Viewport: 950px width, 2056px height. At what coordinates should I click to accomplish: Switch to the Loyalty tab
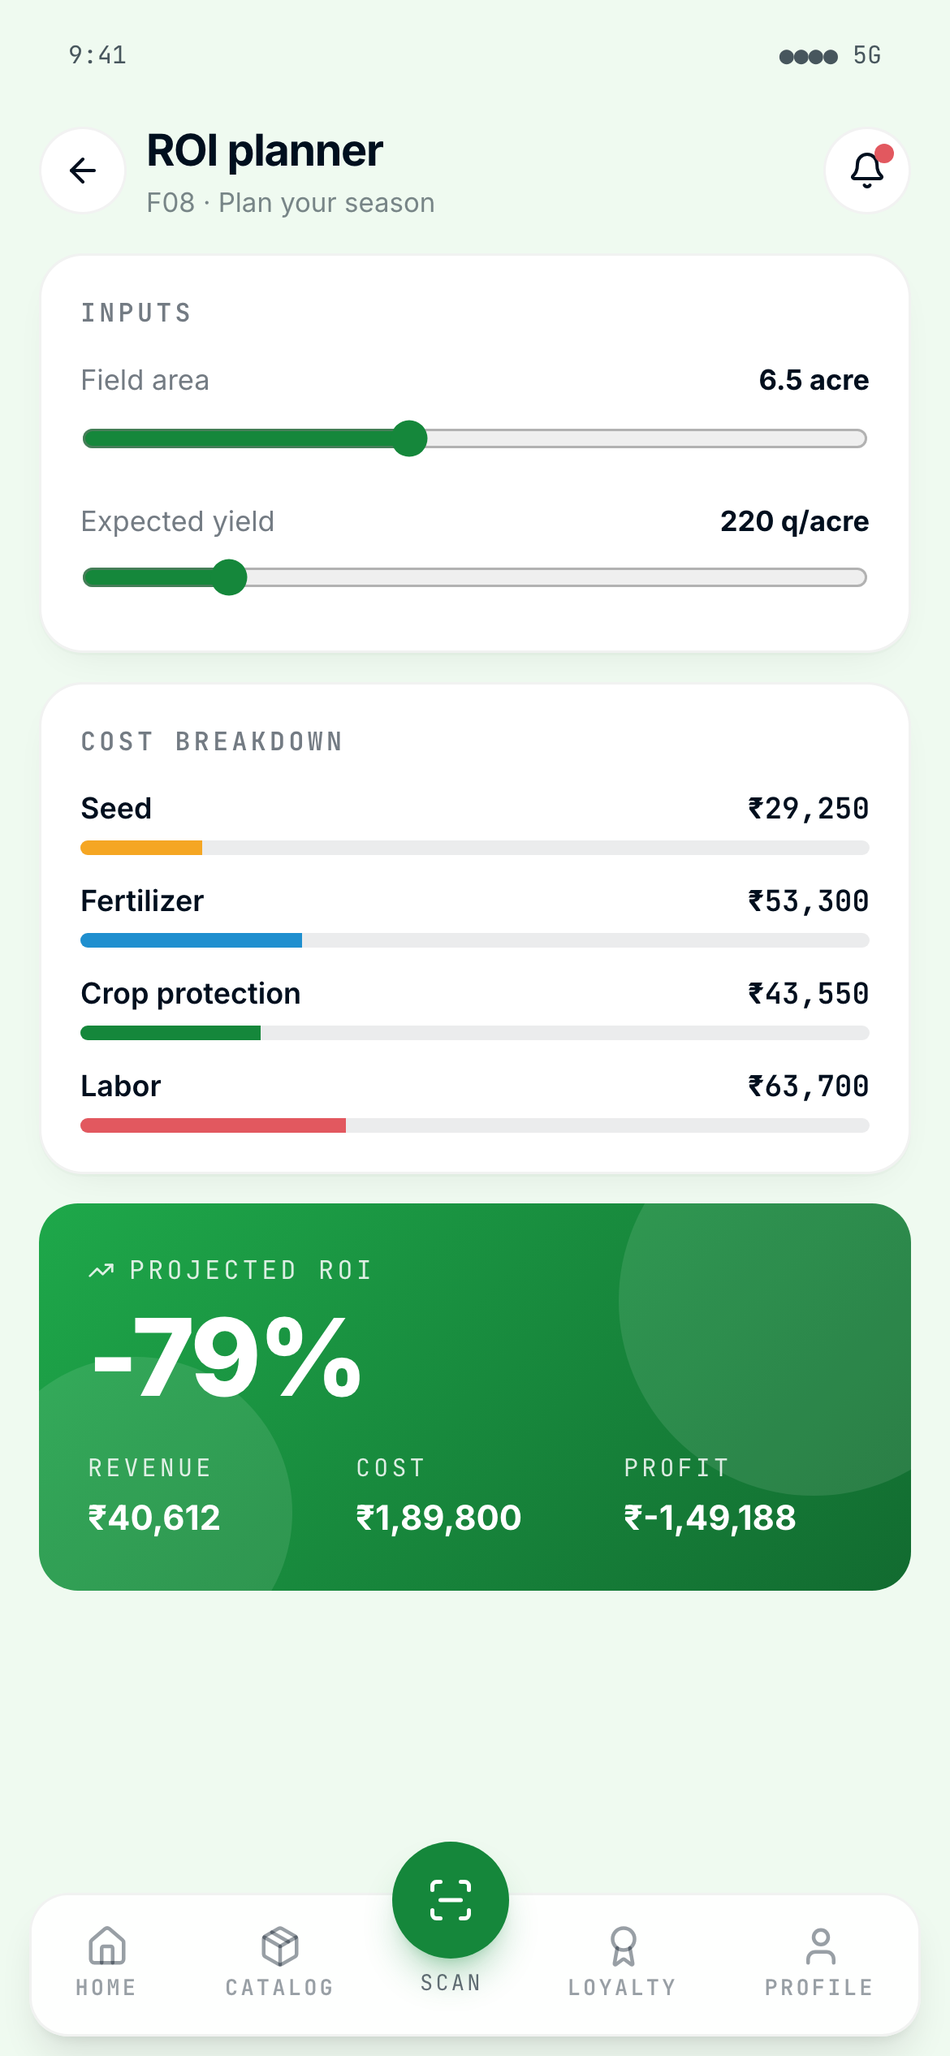coord(623,1965)
